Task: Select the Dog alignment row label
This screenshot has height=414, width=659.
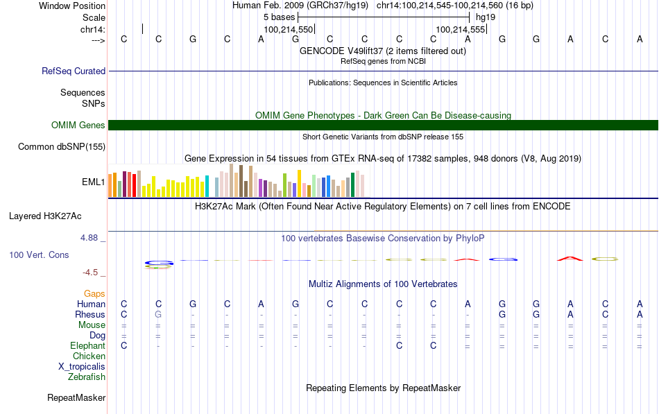Action: (97, 336)
